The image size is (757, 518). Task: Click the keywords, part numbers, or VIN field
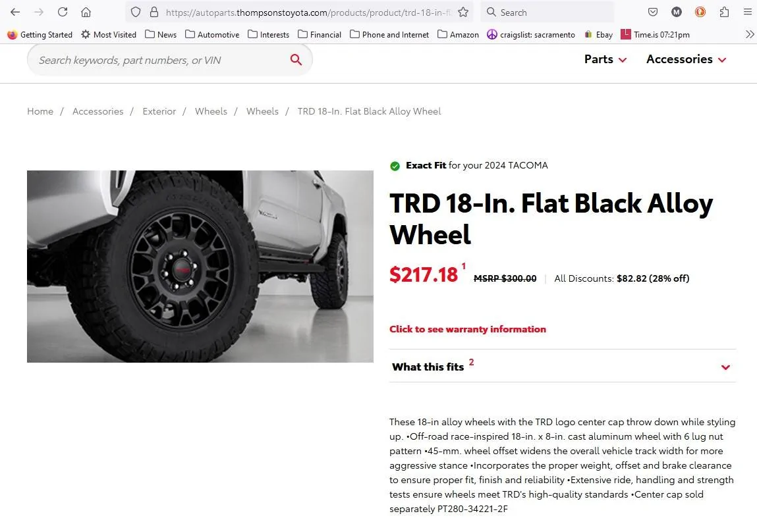[x=159, y=60]
